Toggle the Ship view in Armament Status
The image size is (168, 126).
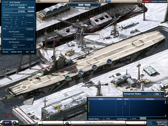pos(157,94)
